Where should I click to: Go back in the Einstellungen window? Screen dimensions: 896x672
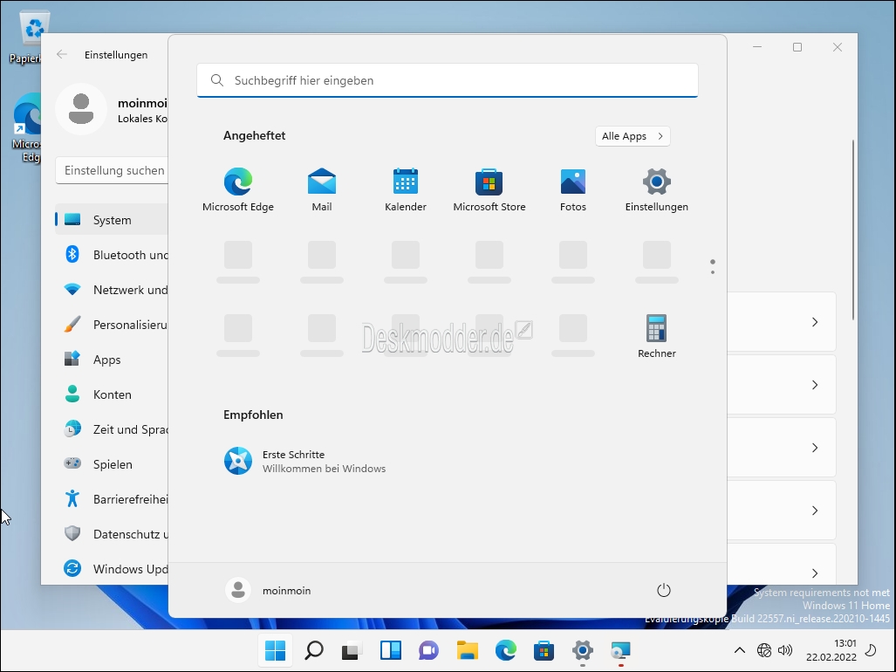[x=62, y=54]
